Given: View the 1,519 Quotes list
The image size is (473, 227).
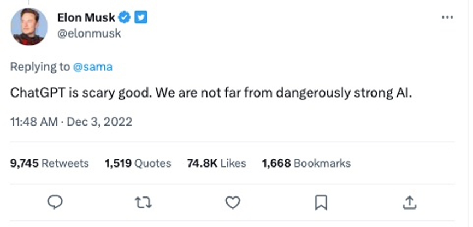Looking at the screenshot, I should 138,163.
